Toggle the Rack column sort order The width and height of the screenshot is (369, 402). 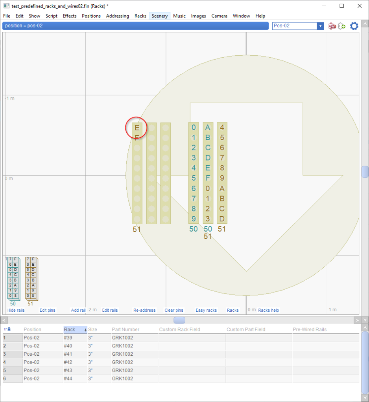coord(70,329)
